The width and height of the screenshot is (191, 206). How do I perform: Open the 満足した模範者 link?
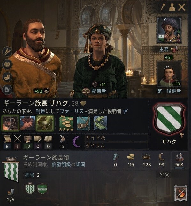[x=105, y=112]
